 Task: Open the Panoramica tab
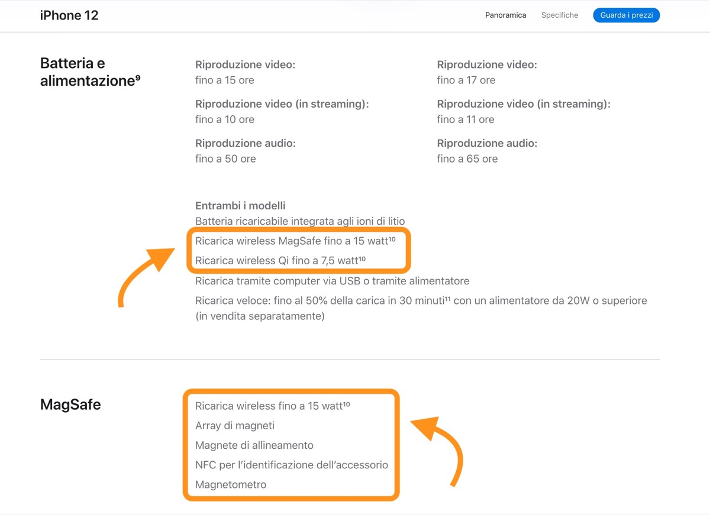tap(505, 15)
